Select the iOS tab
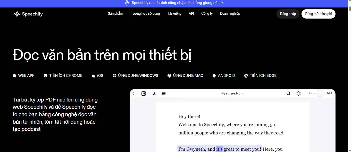The height and width of the screenshot is (152, 352). (98, 75)
